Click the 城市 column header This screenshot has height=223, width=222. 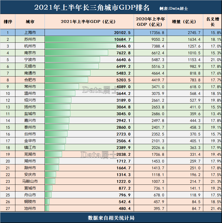pyautogui.click(x=30, y=22)
